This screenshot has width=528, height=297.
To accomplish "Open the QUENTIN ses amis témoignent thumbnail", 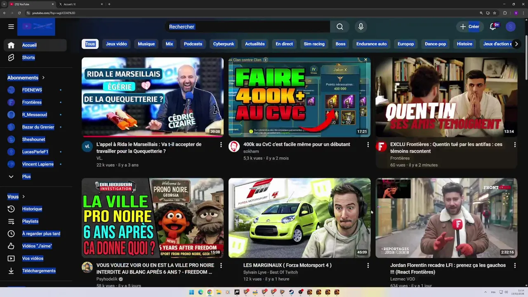I will [446, 97].
